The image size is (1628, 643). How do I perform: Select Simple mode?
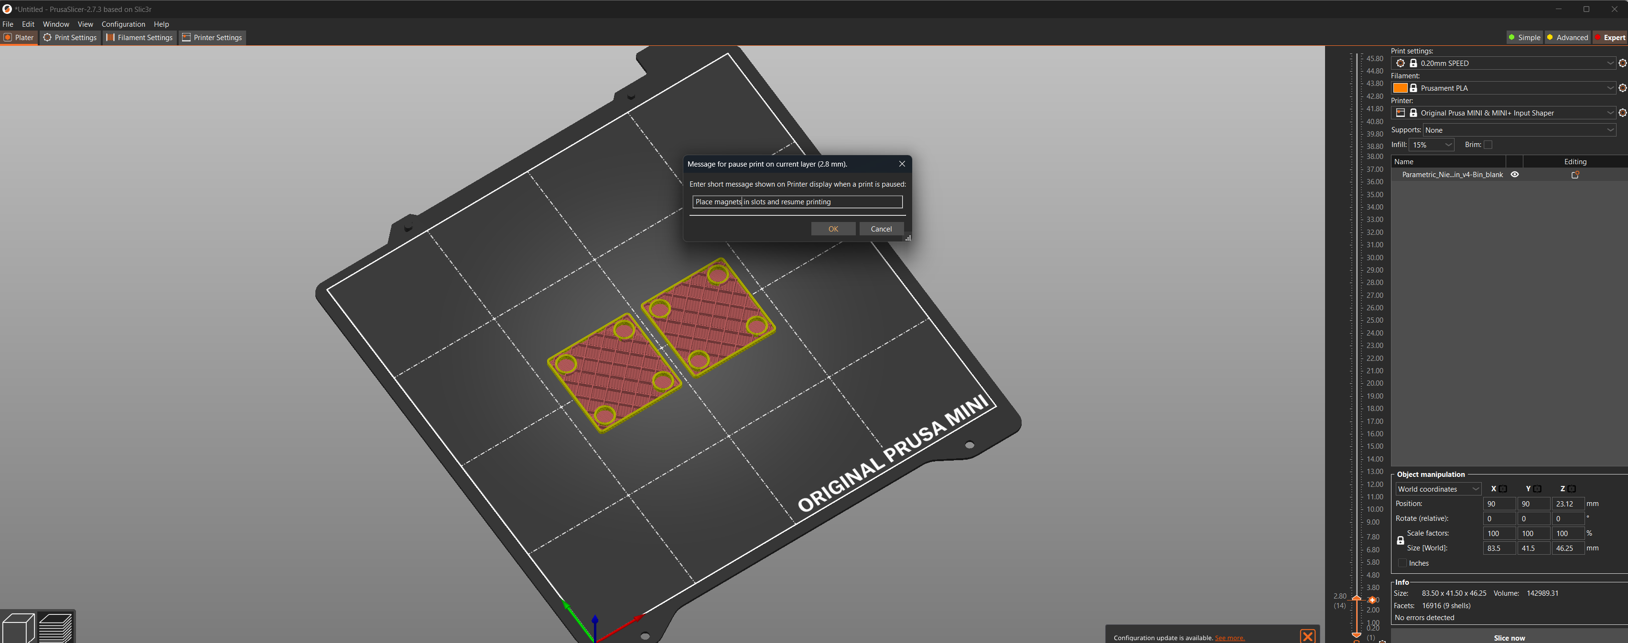(x=1524, y=37)
